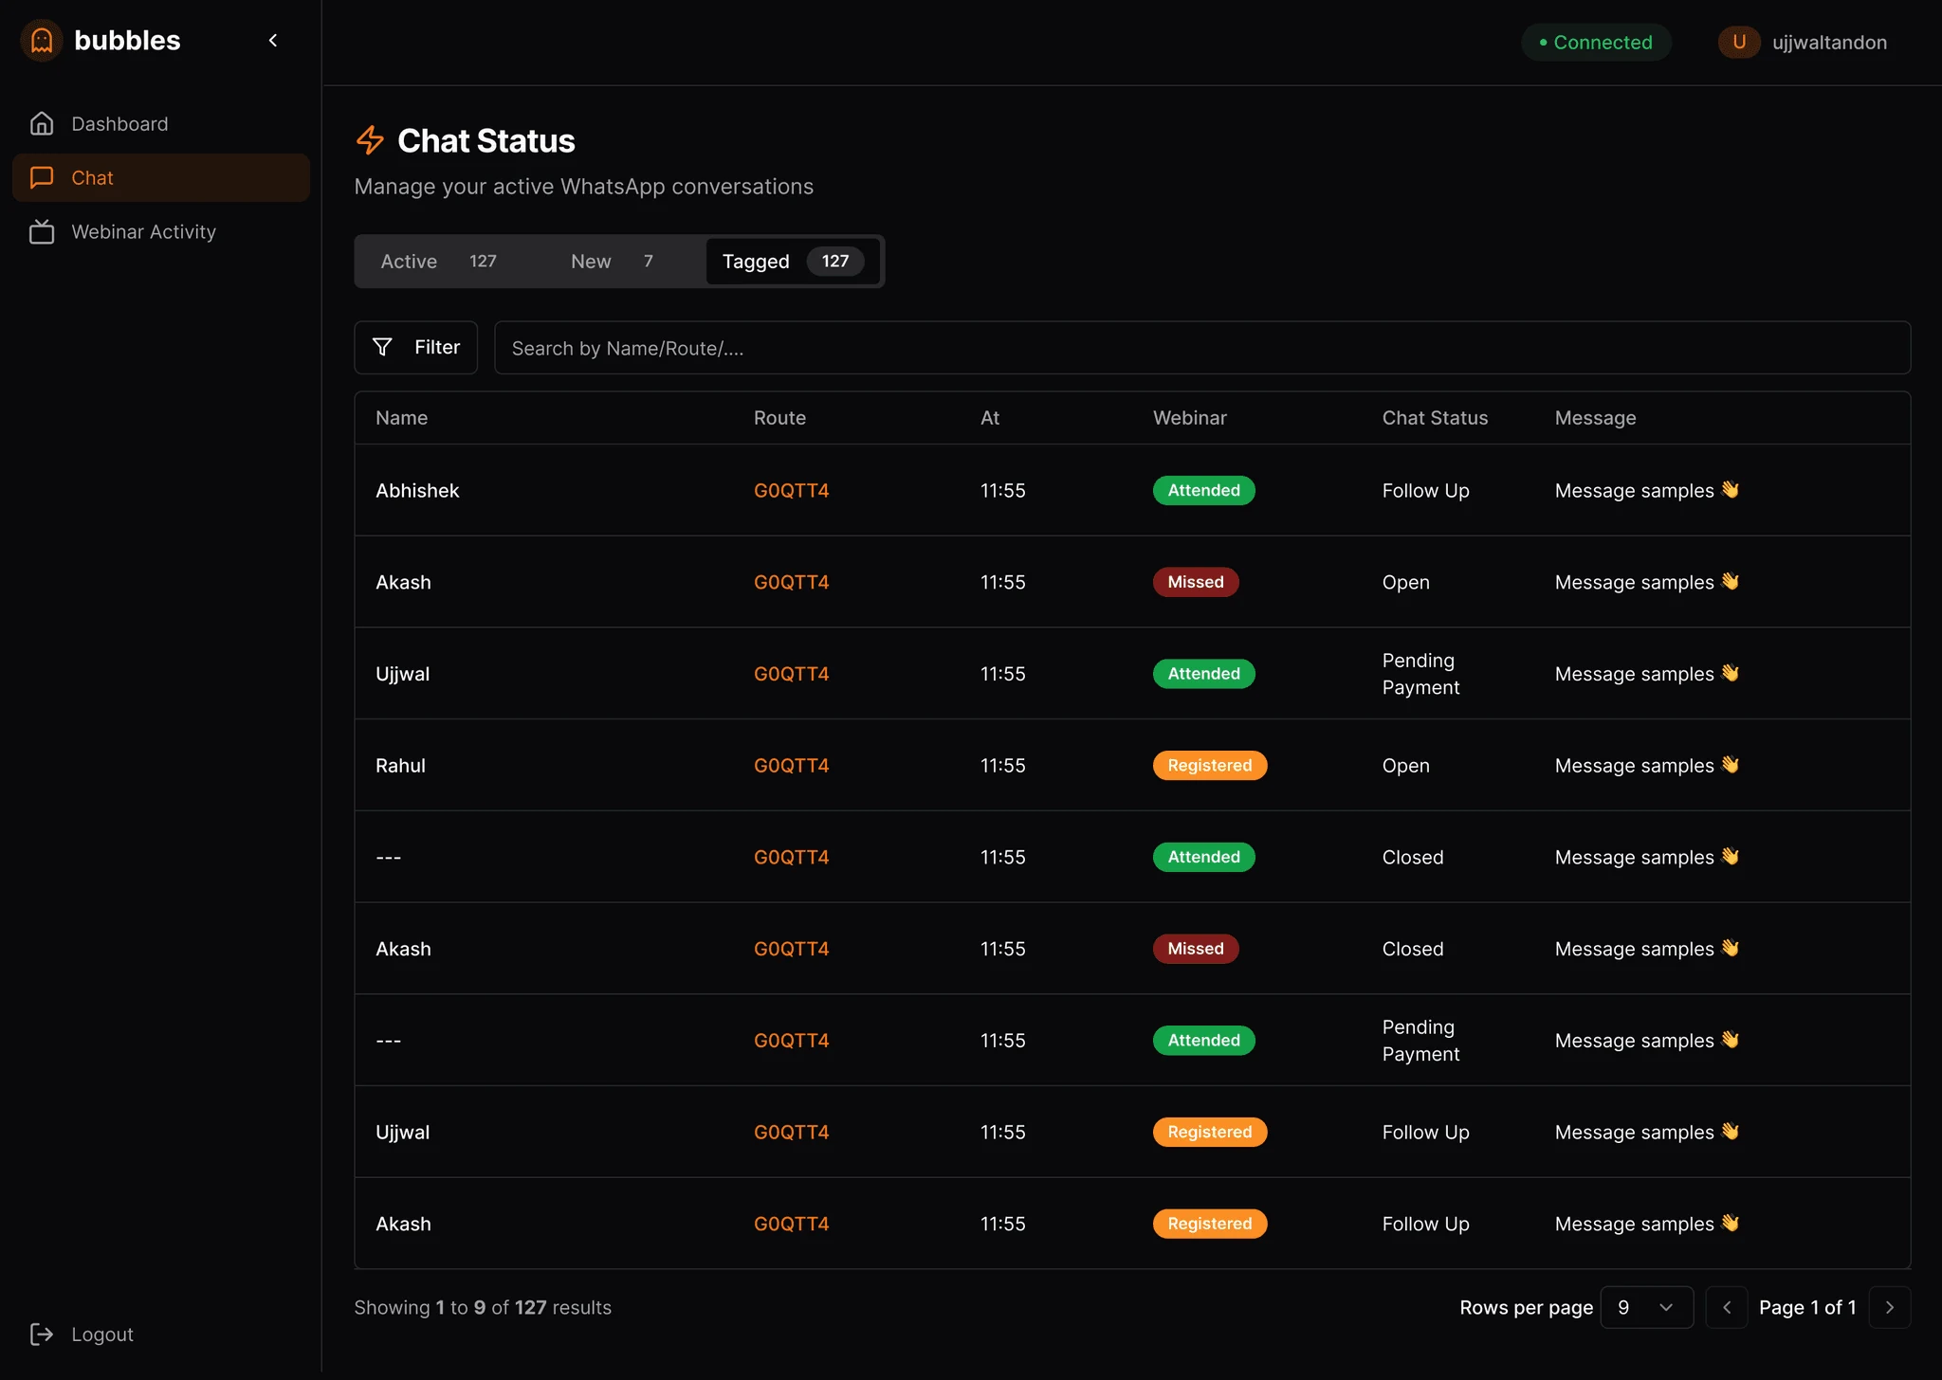Select the Abhishek name cell
This screenshot has height=1380, width=1942.
click(417, 491)
